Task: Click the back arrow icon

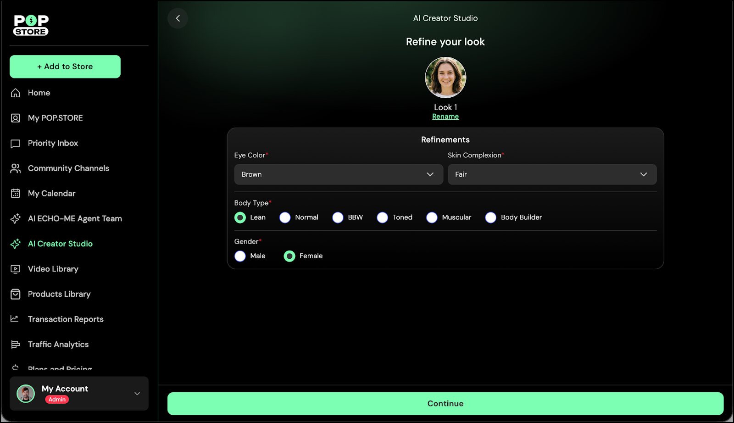Action: tap(178, 18)
